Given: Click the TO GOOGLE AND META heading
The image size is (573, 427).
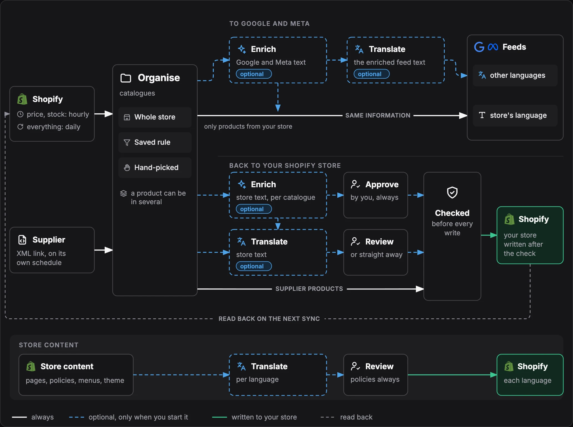Looking at the screenshot, I should (270, 24).
